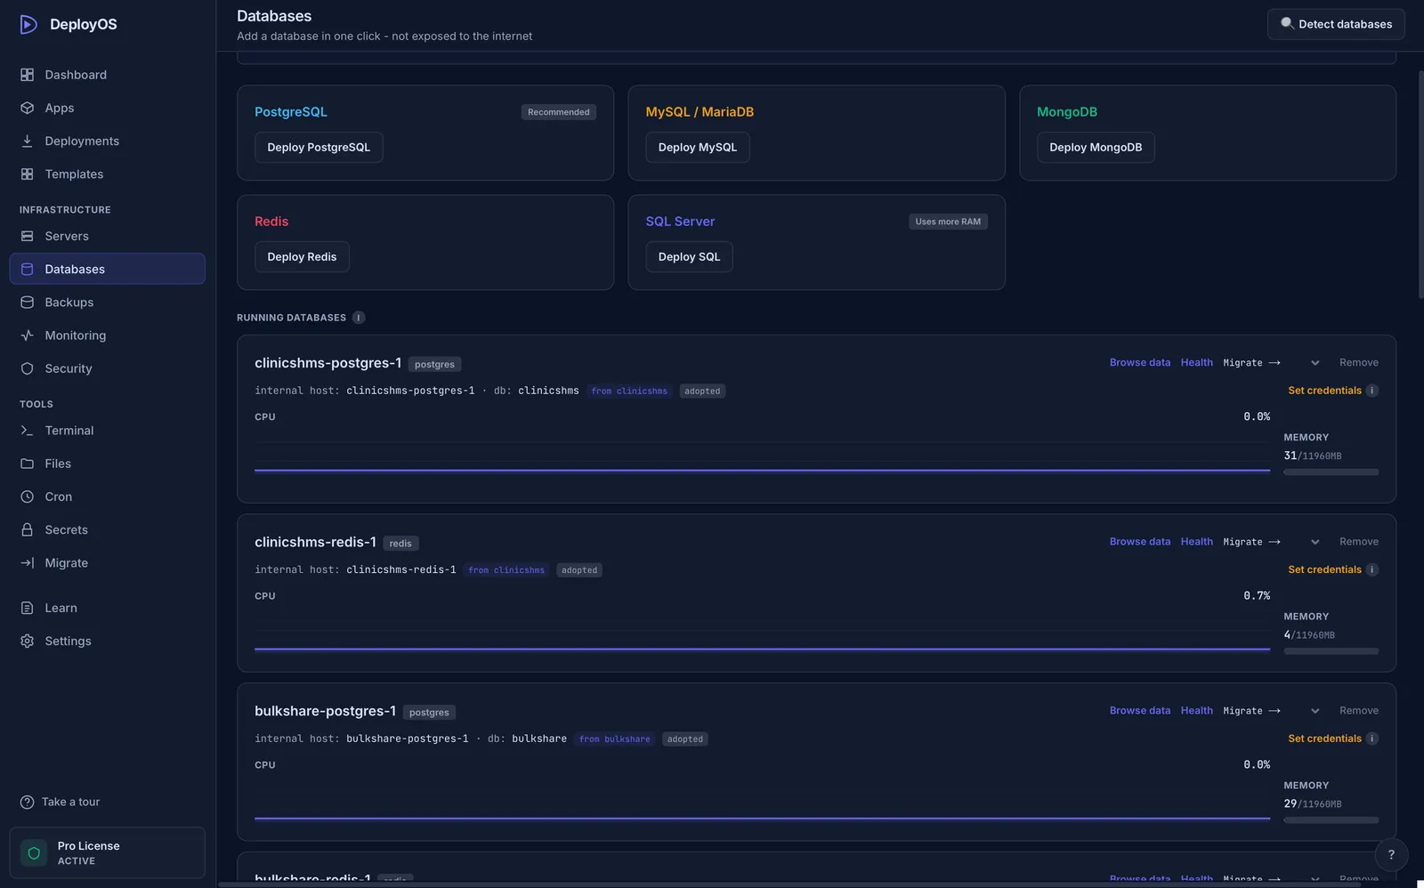This screenshot has height=888, width=1424.
Task: Remove the clinicshms-postgres-1 database
Action: pos(1358,363)
